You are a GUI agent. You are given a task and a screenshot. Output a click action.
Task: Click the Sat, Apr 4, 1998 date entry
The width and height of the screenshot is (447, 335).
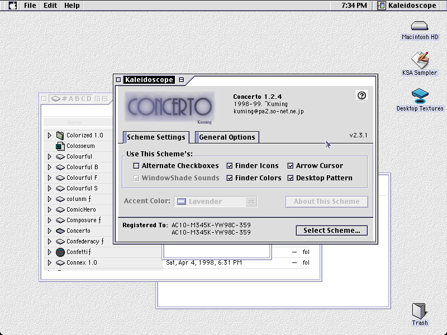[x=204, y=262]
